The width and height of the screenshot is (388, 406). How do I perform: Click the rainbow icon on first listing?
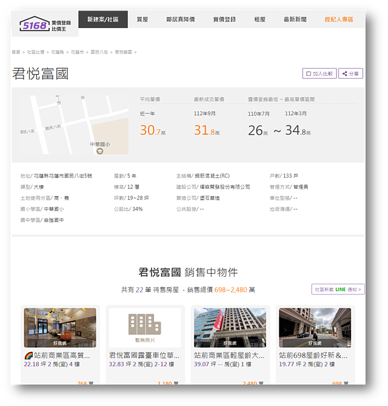click(x=28, y=356)
